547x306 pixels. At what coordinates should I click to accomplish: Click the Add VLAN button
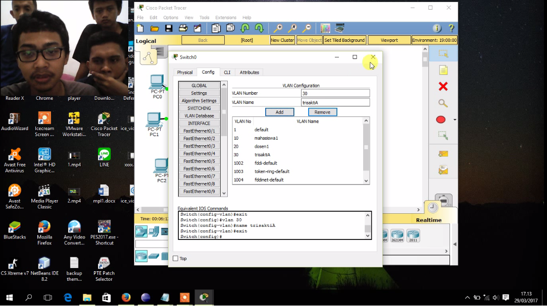(279, 112)
